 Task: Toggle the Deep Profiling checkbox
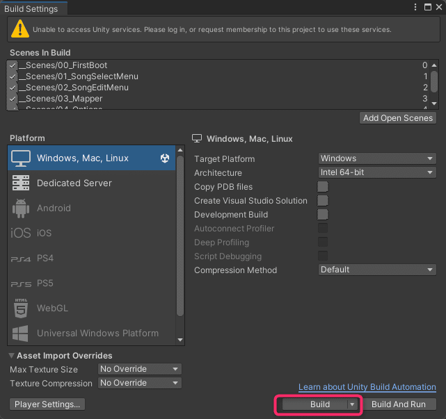[x=323, y=242]
